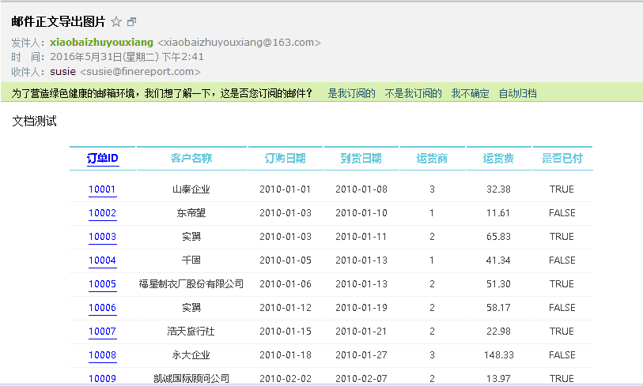Click customer name 永大企业

point(191,355)
